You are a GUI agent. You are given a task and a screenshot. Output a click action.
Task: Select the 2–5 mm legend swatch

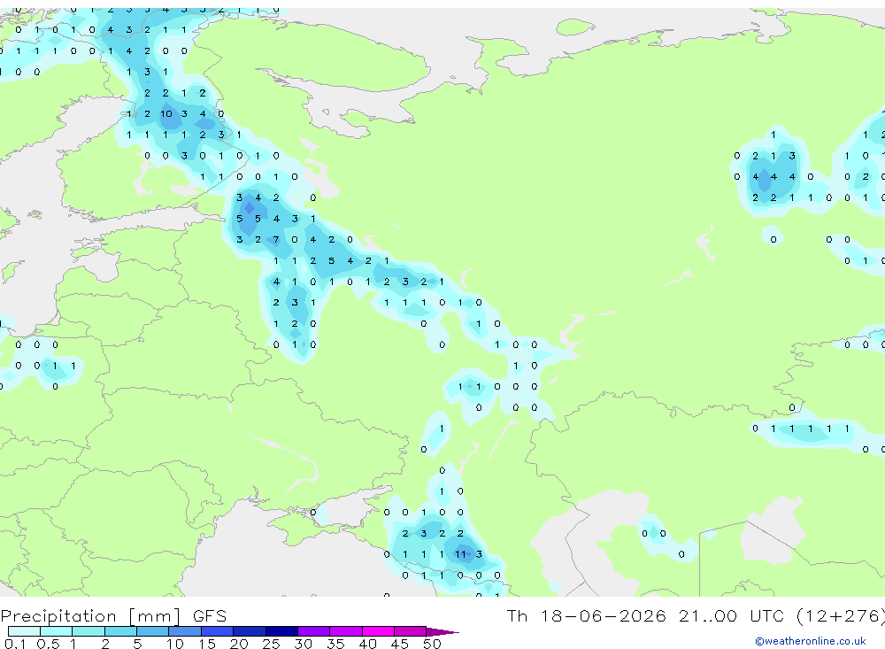120,631
